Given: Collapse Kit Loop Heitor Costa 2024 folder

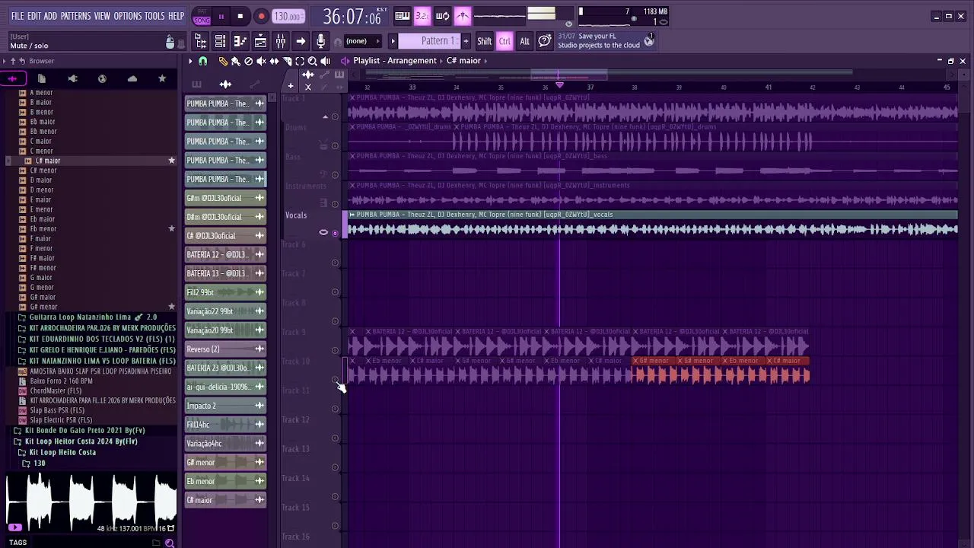Looking at the screenshot, I should pos(81,441).
